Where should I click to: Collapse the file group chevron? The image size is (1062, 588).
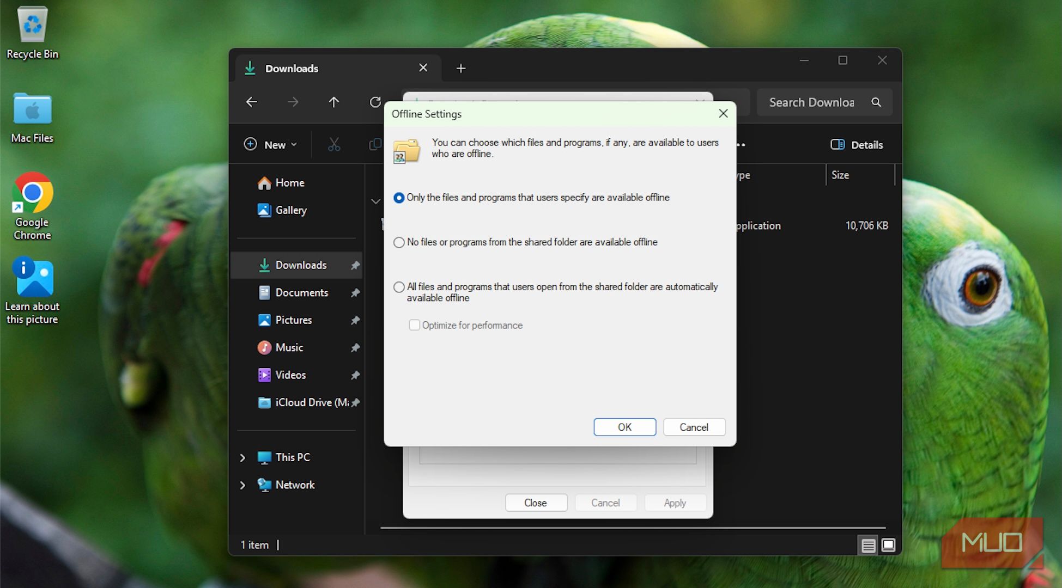(x=375, y=201)
